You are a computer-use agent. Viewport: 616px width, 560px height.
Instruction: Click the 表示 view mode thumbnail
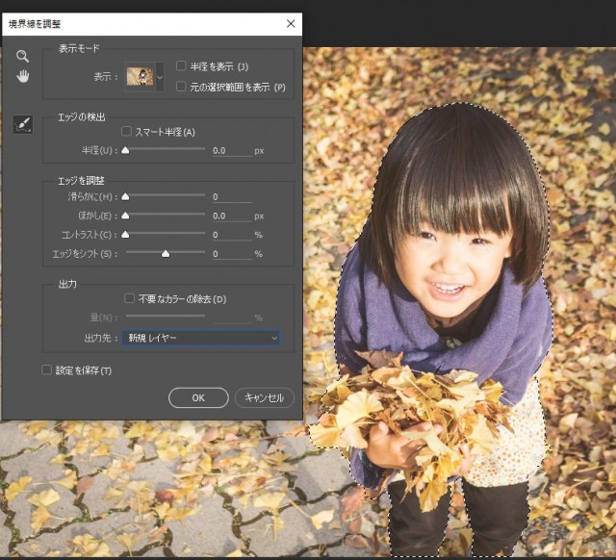pos(140,76)
